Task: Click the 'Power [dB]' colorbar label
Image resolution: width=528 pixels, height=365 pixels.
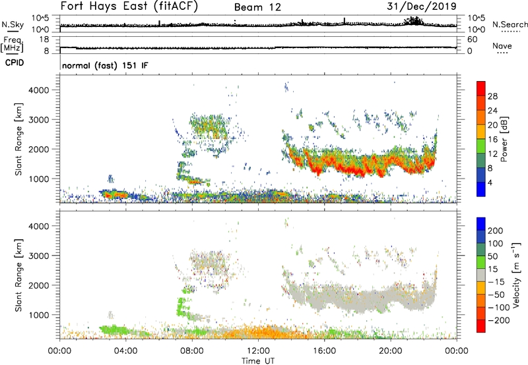Action: (504, 139)
